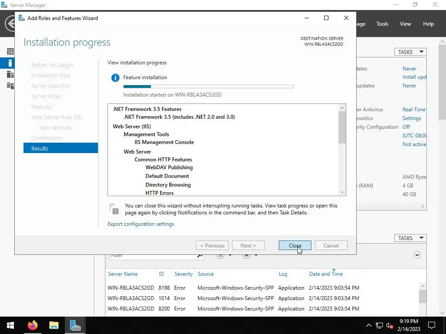Click the Feature installation info icon
This screenshot has height=334, width=446.
(115, 77)
